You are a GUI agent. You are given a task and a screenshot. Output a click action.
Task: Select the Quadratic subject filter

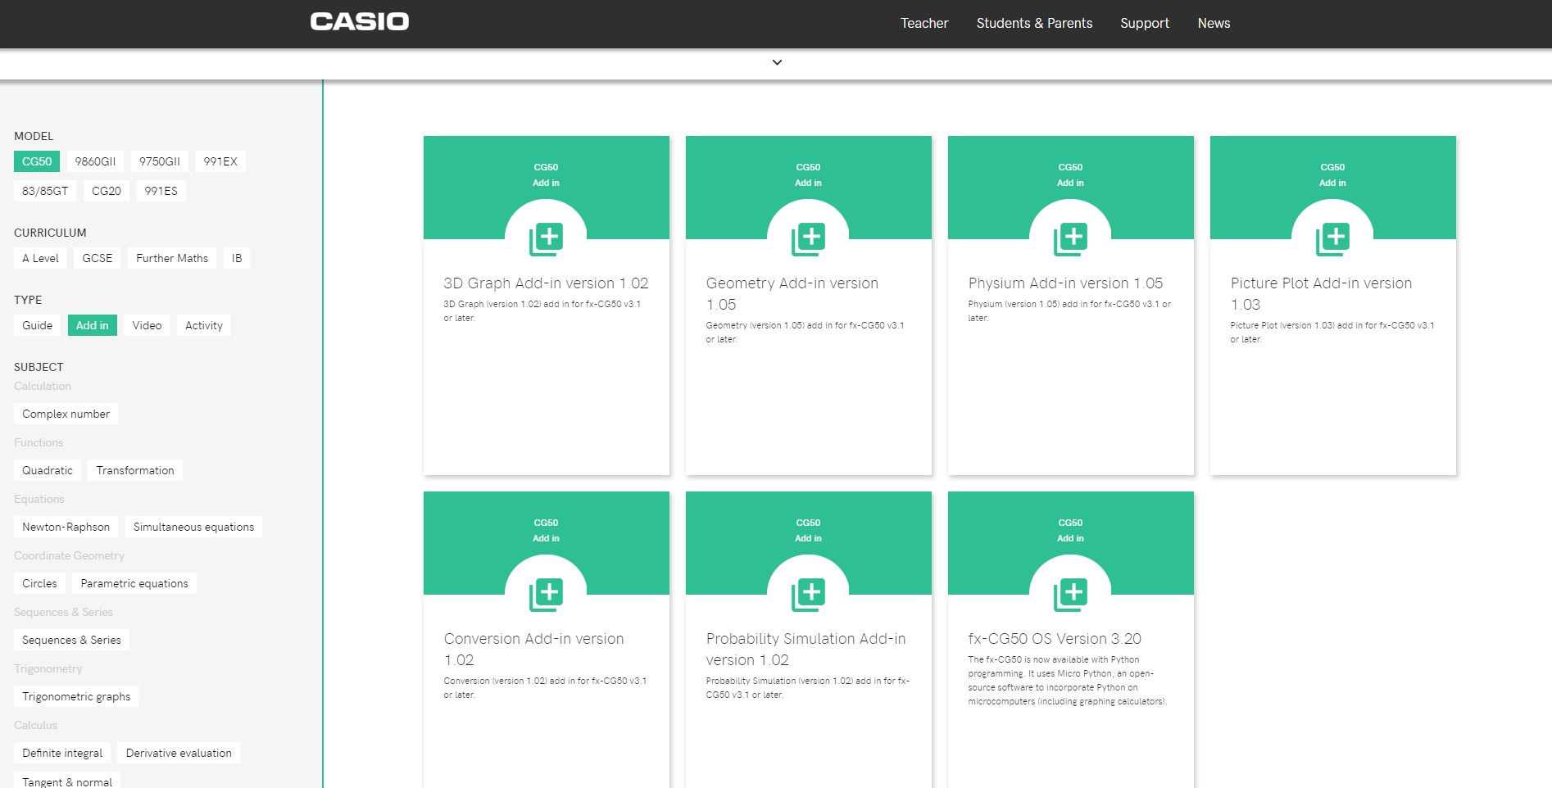[48, 470]
